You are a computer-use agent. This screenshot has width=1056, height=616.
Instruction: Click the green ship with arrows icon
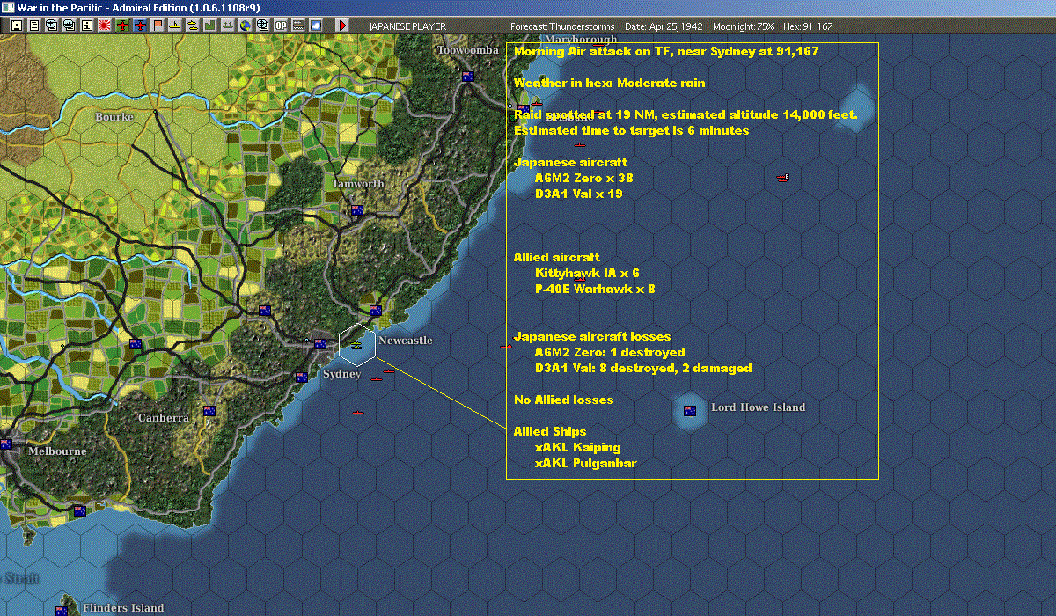click(x=227, y=26)
